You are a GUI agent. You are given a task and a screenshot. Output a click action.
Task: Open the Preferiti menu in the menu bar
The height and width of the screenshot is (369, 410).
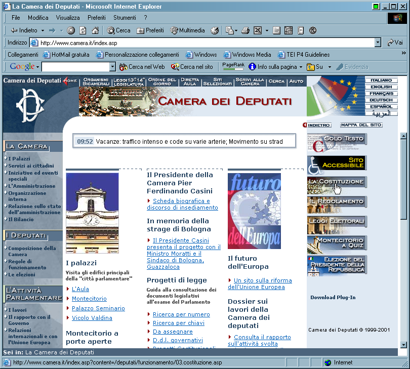pos(97,18)
